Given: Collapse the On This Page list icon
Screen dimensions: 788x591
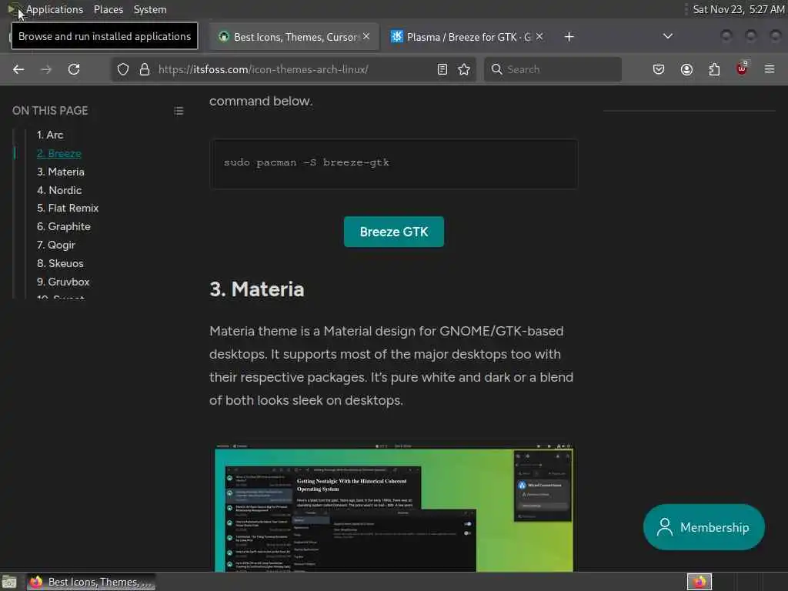Looking at the screenshot, I should click(x=179, y=111).
